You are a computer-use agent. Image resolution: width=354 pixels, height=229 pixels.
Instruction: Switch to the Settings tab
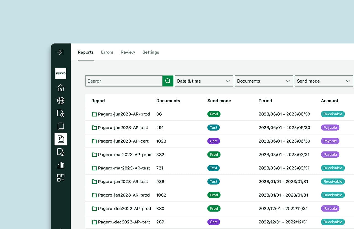coord(151,52)
